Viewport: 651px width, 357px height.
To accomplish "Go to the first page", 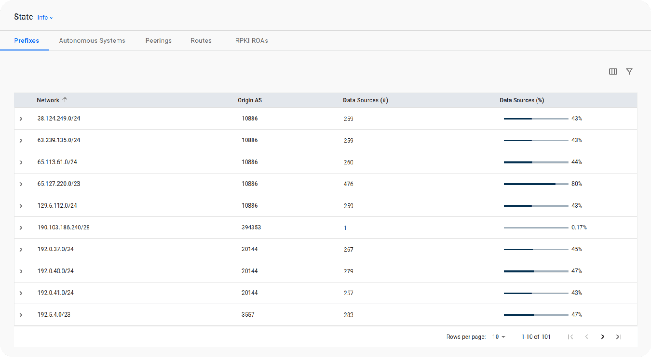I will [570, 337].
